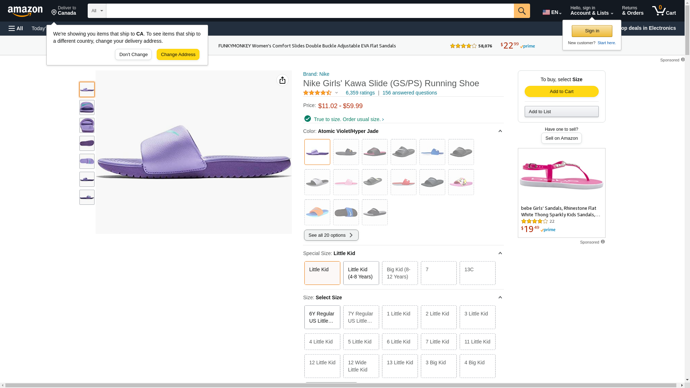Viewport: 690px width, 388px height.
Task: Collapse the Color section chevron
Action: pyautogui.click(x=500, y=131)
